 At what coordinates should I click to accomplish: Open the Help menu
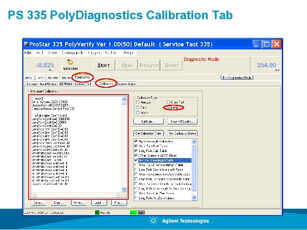click(129, 53)
